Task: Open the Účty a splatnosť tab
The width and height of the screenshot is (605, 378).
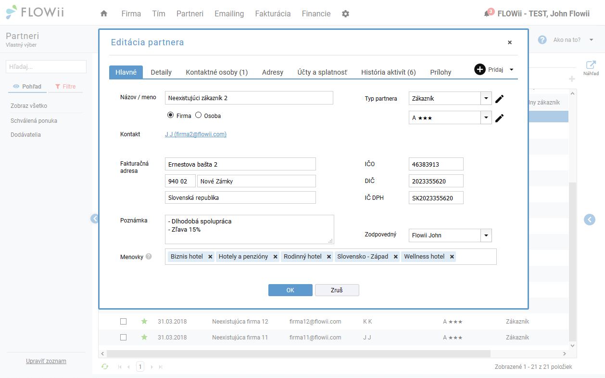Action: 322,72
